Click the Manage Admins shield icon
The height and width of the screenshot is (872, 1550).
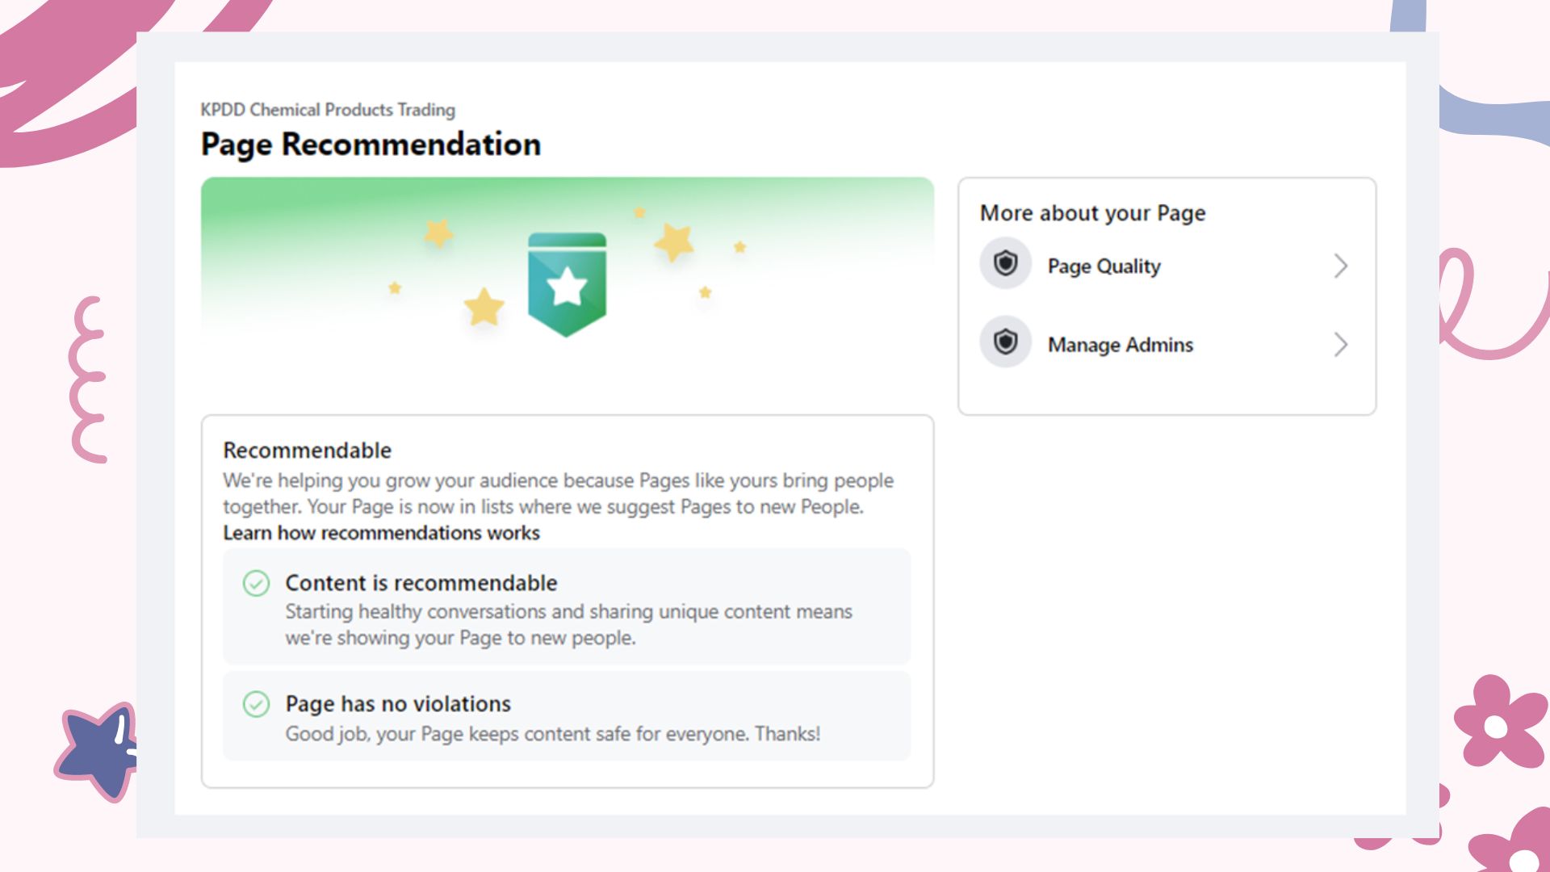pos(1005,342)
